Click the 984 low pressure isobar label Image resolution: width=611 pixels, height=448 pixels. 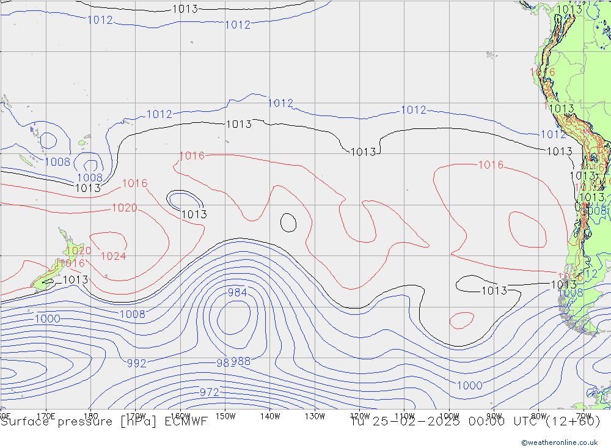237,292
